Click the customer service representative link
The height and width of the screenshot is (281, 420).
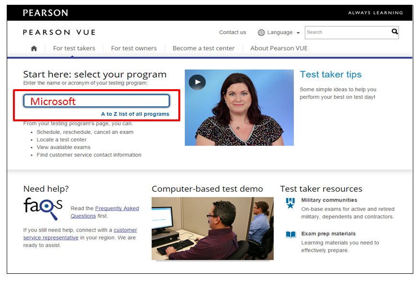[x=80, y=234]
